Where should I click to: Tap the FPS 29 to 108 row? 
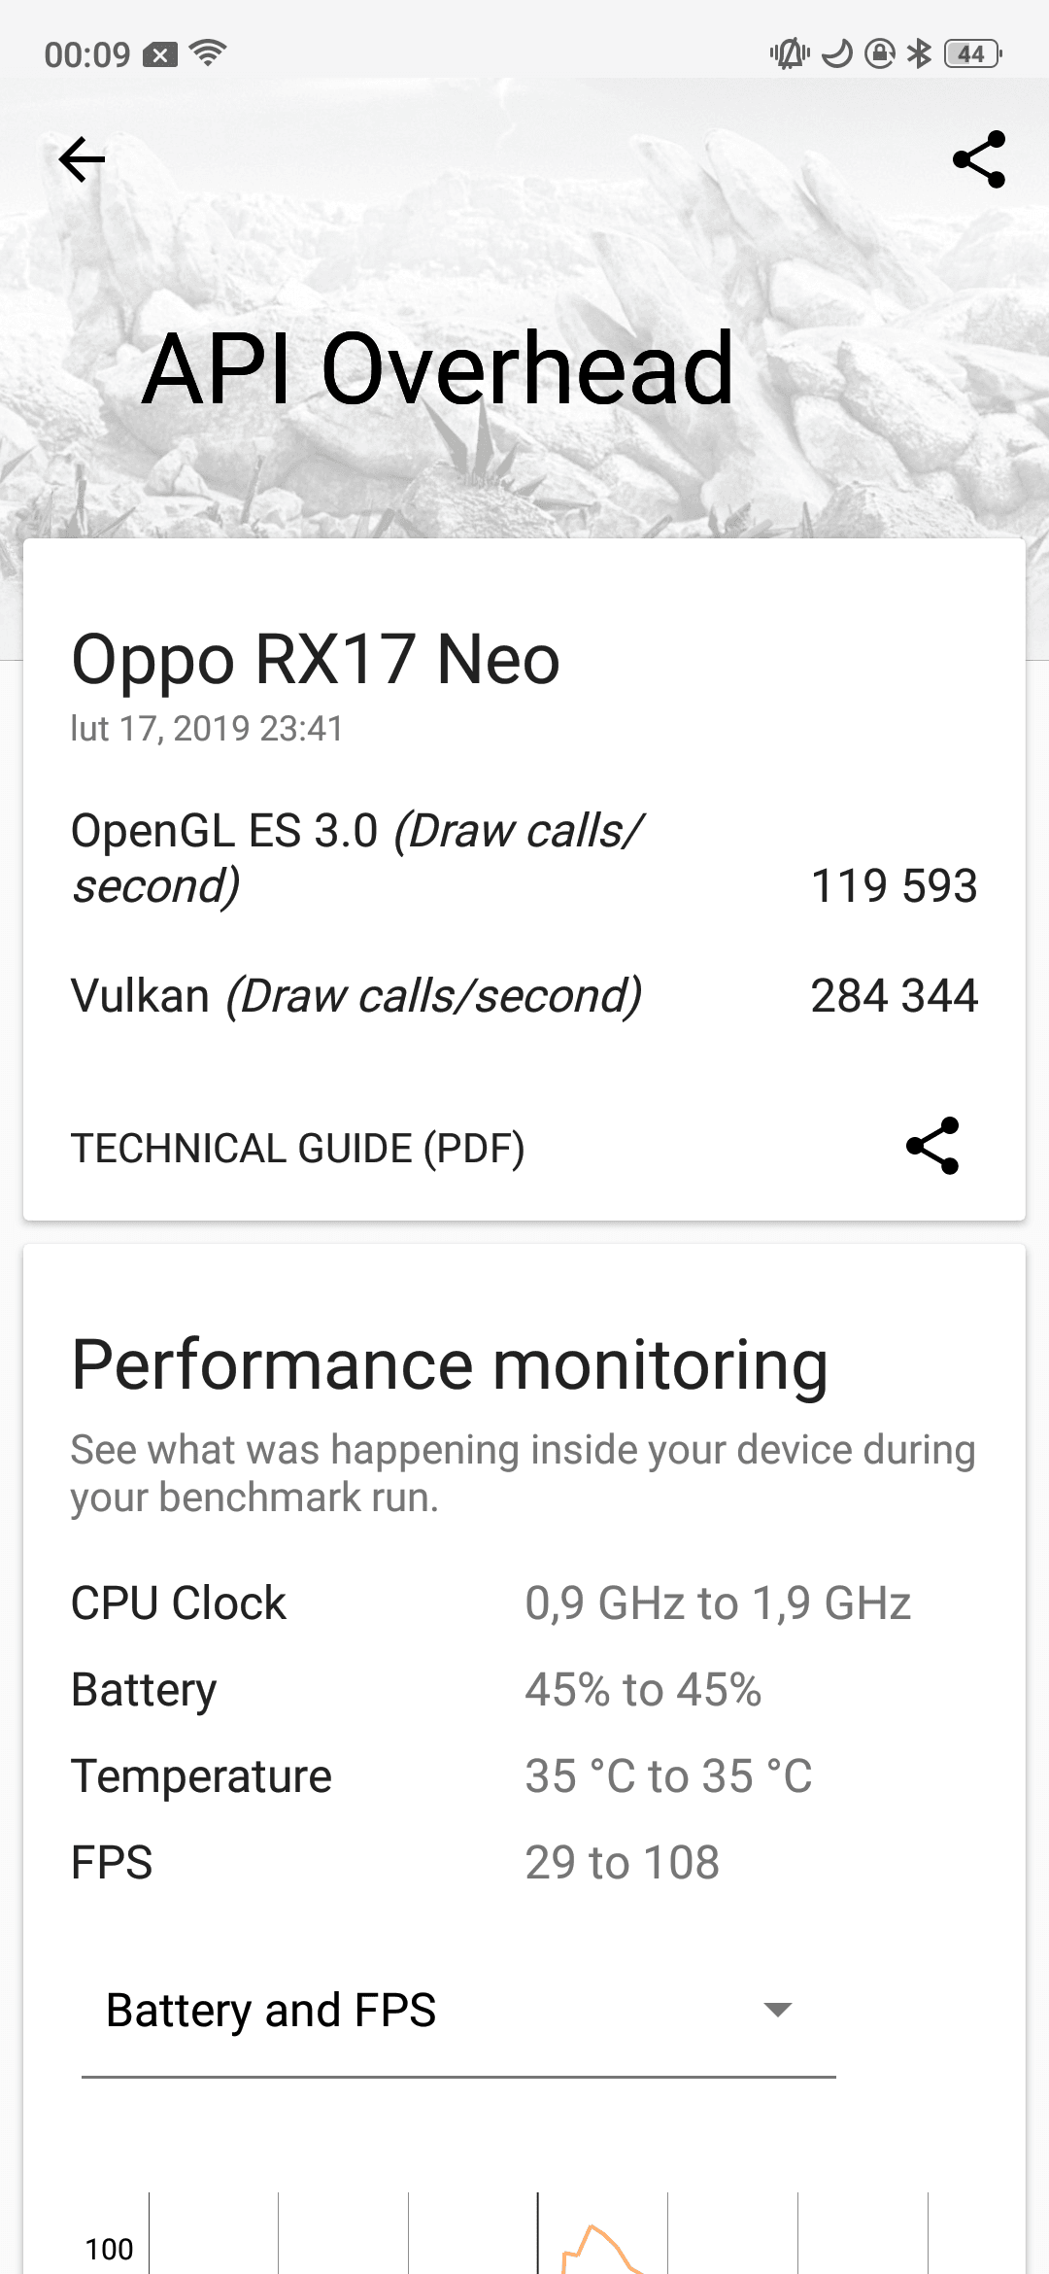(x=524, y=1863)
